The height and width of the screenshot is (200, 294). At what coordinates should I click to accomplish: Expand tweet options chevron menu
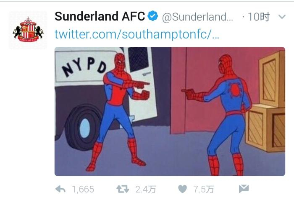tap(282, 17)
